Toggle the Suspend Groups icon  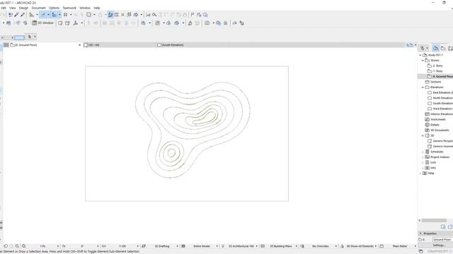[110, 15]
